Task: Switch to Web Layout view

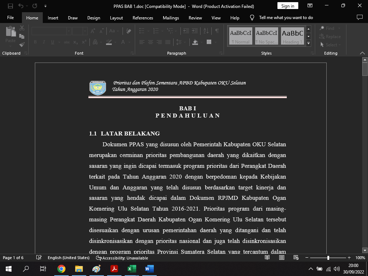Action: [x=296, y=258]
